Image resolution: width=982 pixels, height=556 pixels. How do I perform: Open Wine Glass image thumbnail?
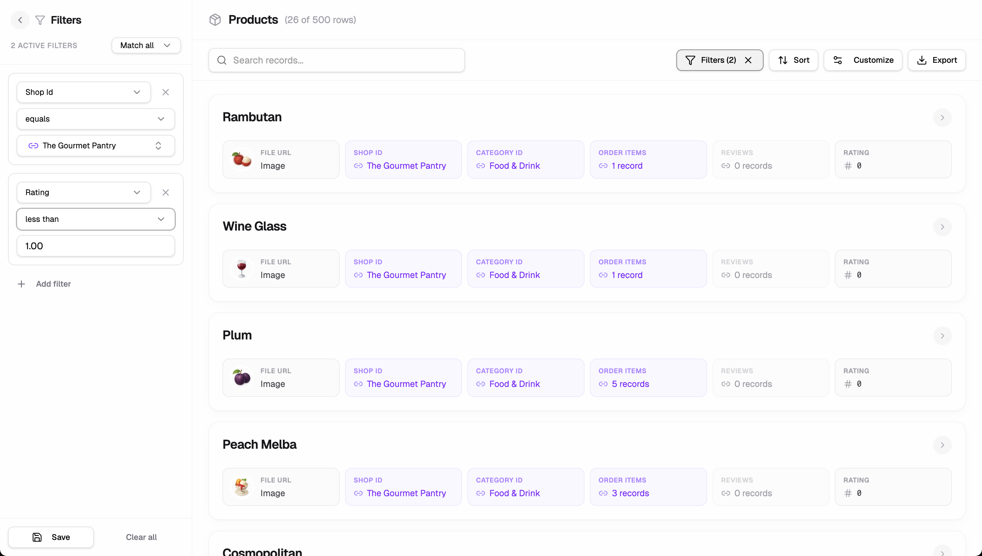(x=241, y=268)
